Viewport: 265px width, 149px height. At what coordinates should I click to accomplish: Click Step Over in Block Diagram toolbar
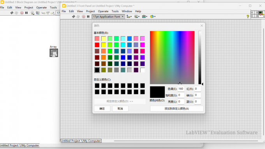click(48, 13)
